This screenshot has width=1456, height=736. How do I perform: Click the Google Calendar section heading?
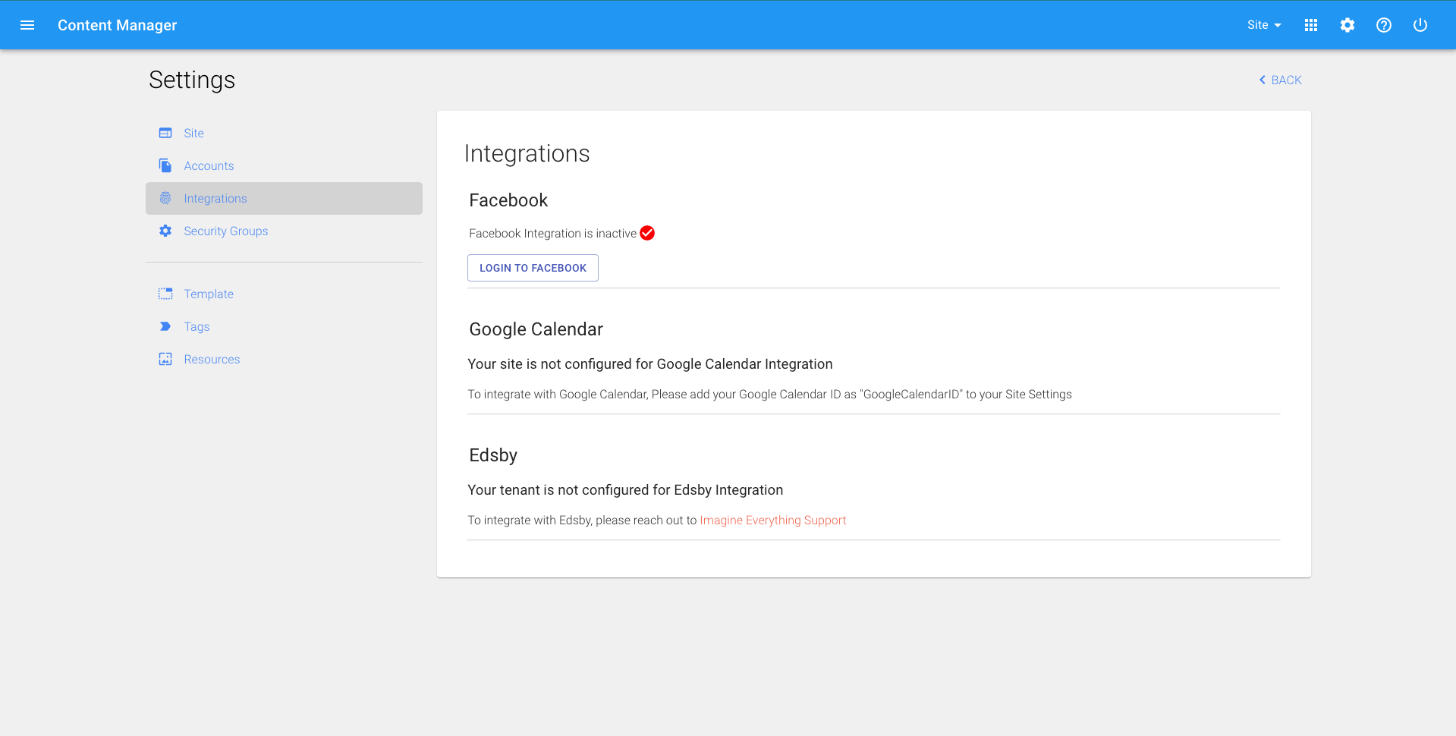click(x=536, y=329)
